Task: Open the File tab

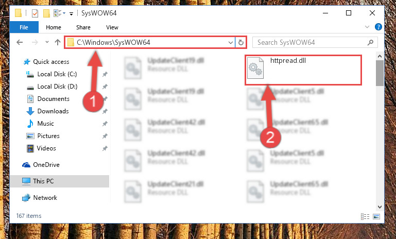Action: pos(24,27)
